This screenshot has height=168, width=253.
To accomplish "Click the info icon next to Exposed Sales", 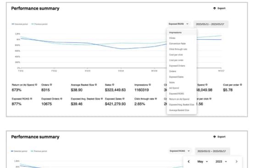I will pyautogui.click(x=123, y=99).
